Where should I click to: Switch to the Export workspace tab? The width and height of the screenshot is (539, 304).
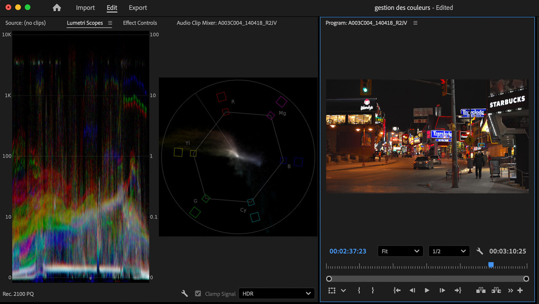point(138,8)
